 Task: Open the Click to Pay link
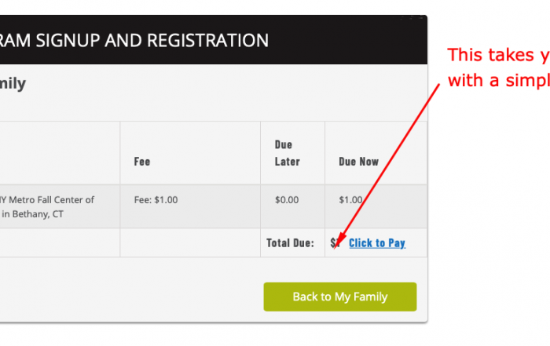[x=377, y=243]
